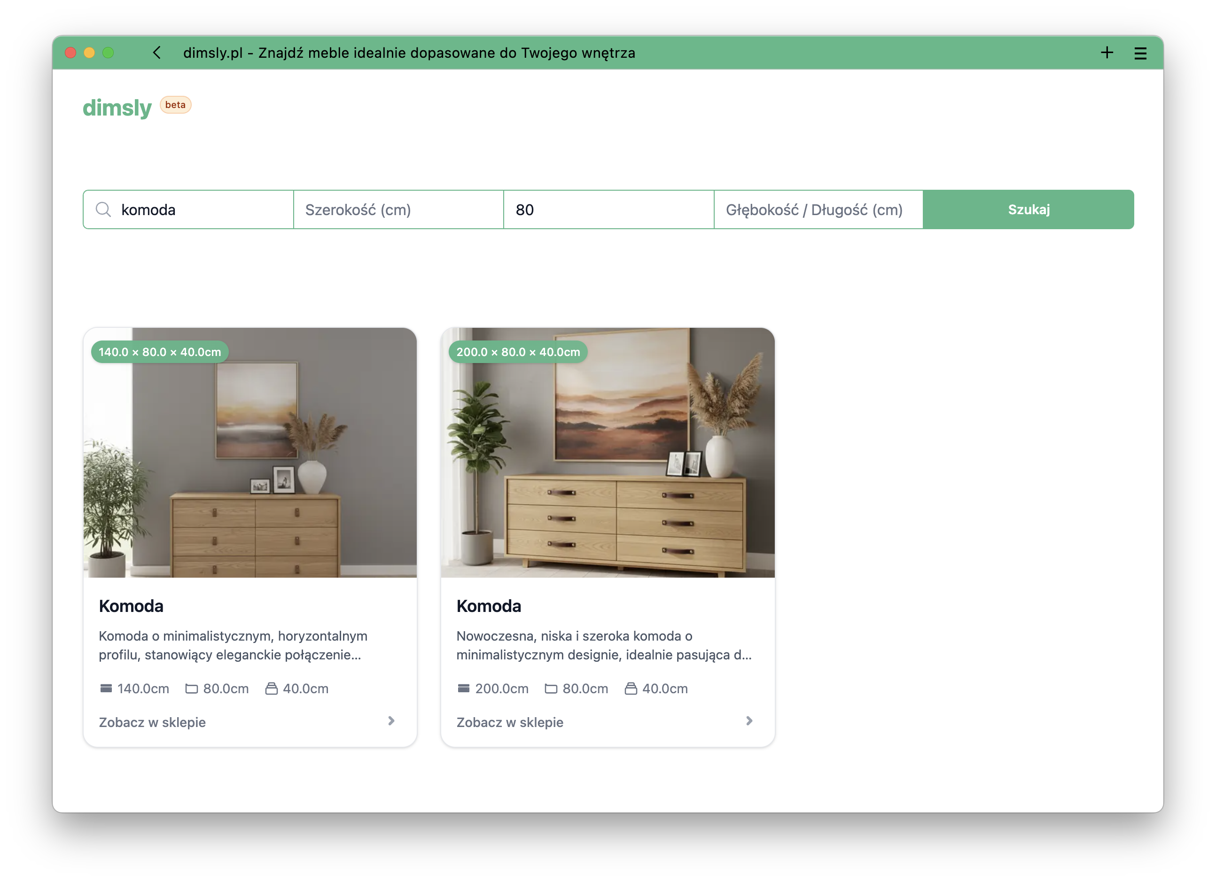1216x882 pixels.
Task: Open a new tab with plus icon
Action: coord(1107,53)
